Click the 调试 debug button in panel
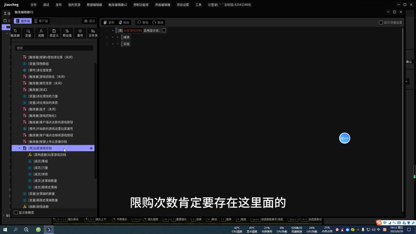This screenshot has width=416, height=234. click(89, 21)
